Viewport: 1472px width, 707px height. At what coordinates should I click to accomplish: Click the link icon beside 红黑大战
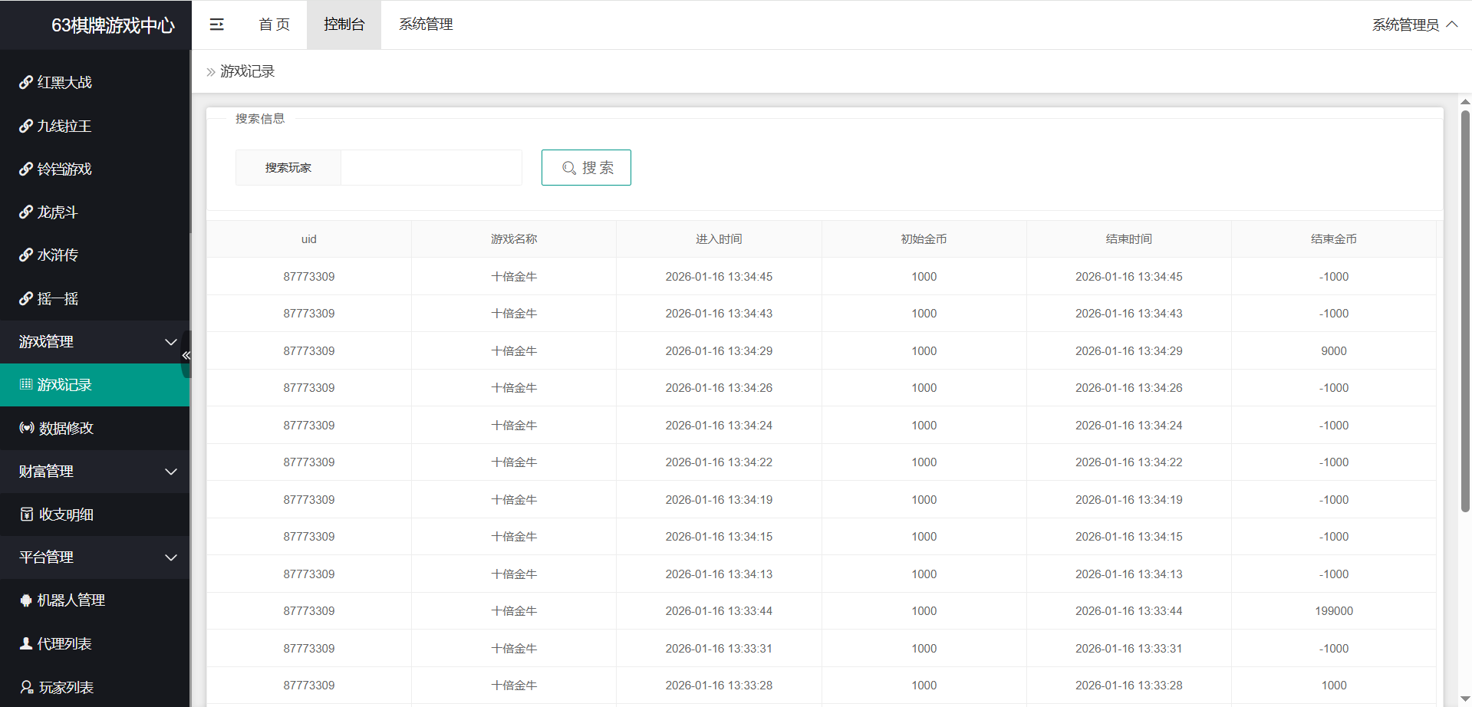coord(26,83)
